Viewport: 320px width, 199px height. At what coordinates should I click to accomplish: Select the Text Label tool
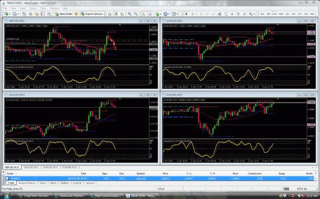238,14
